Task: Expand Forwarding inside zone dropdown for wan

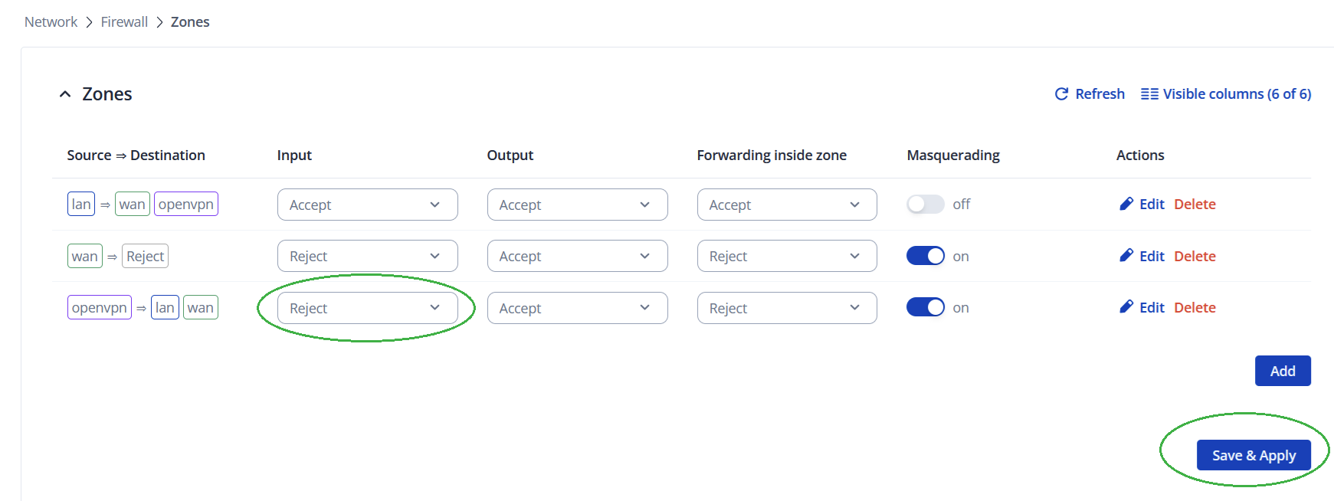Action: [787, 256]
